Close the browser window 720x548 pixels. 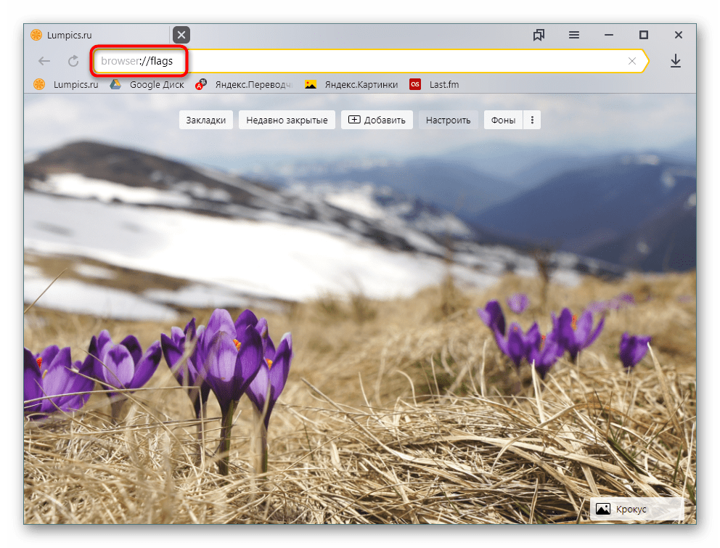click(679, 35)
